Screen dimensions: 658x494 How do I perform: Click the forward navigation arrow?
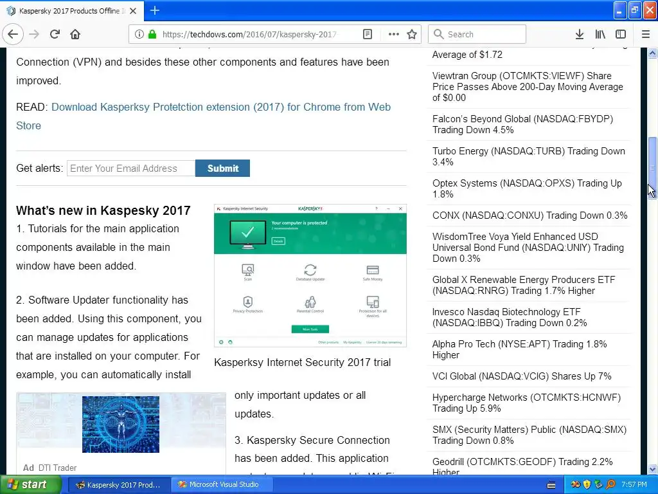[x=35, y=35]
